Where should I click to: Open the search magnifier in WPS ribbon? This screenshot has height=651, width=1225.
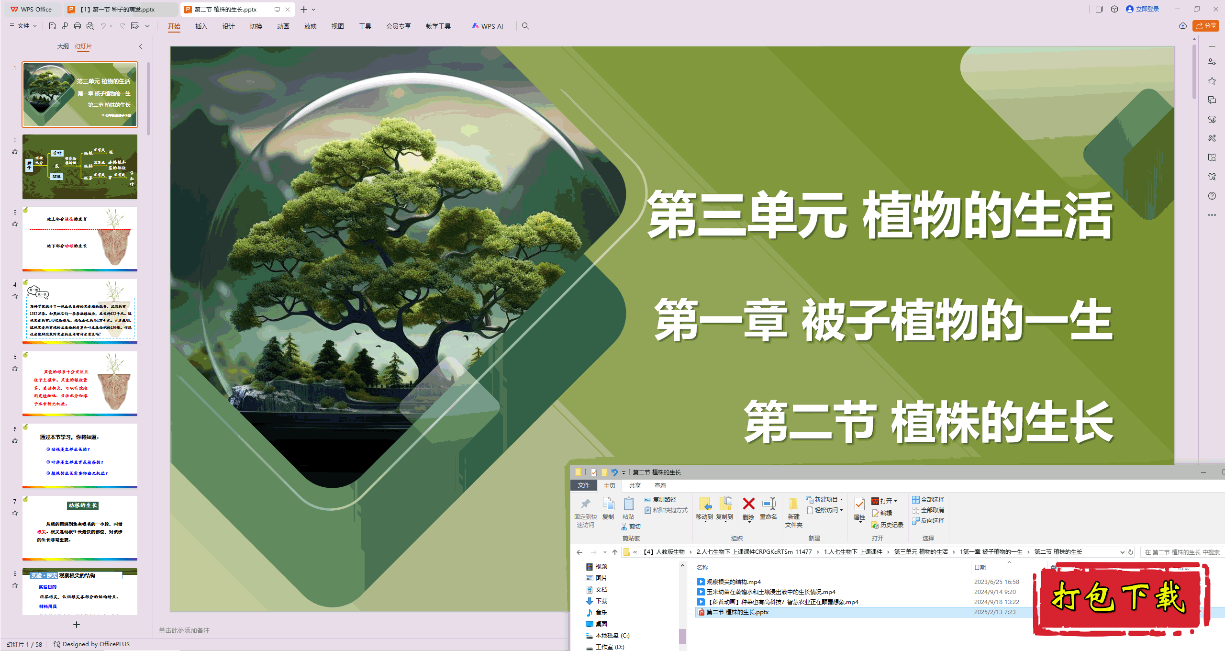click(525, 26)
